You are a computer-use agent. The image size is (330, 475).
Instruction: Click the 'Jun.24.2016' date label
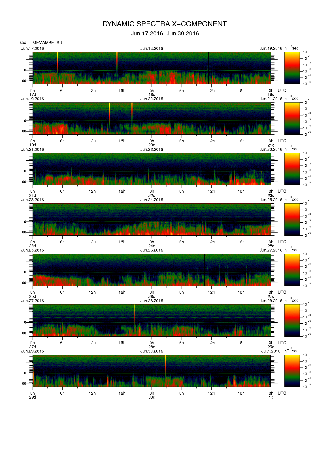tap(152, 200)
